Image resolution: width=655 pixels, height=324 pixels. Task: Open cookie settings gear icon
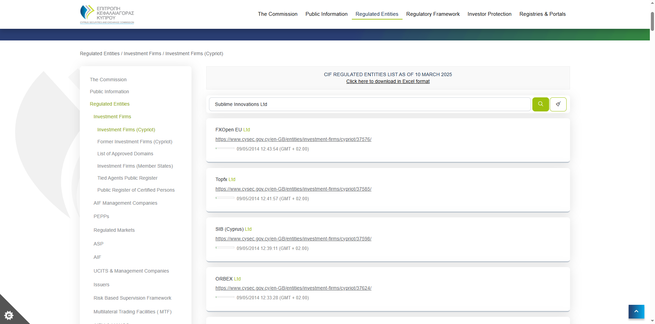(9, 315)
